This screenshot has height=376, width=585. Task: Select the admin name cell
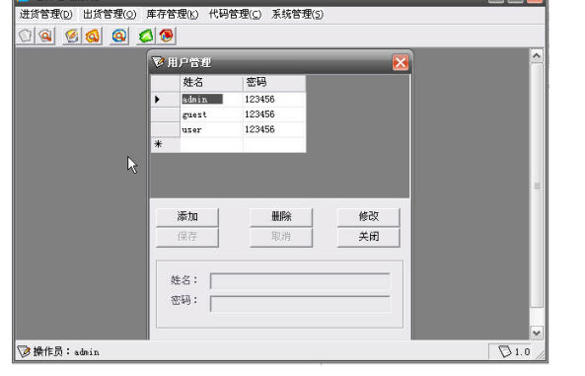pos(211,100)
